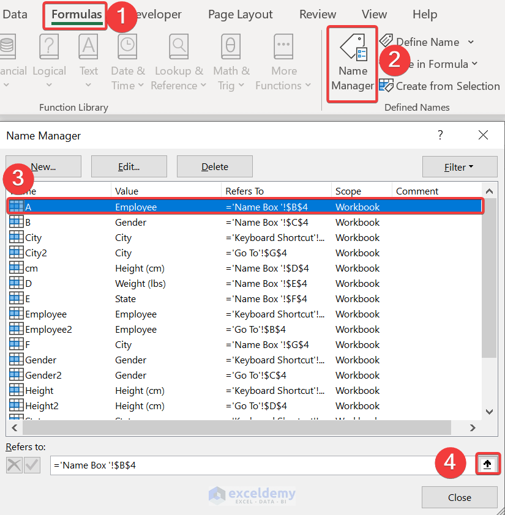The image size is (505, 515).
Task: Open the Define Name dropdown arrow
Action: 470,42
